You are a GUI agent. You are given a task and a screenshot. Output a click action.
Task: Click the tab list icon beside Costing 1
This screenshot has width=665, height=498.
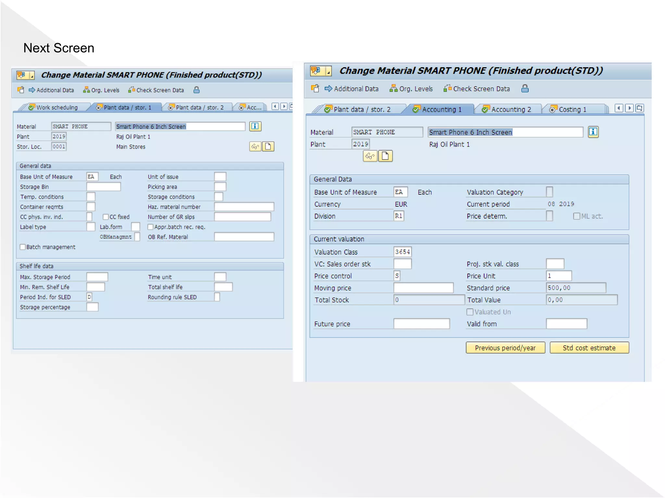pyautogui.click(x=639, y=108)
